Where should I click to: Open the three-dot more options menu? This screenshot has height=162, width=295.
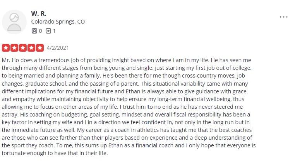283,17
